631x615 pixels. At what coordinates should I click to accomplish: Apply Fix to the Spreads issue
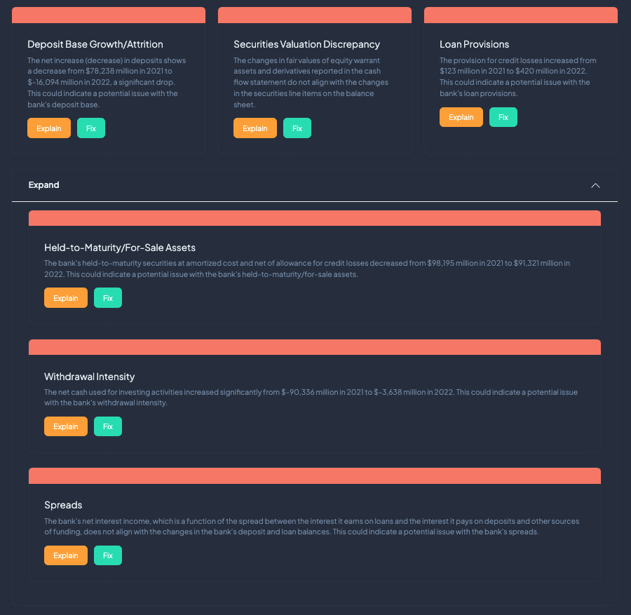click(x=108, y=555)
